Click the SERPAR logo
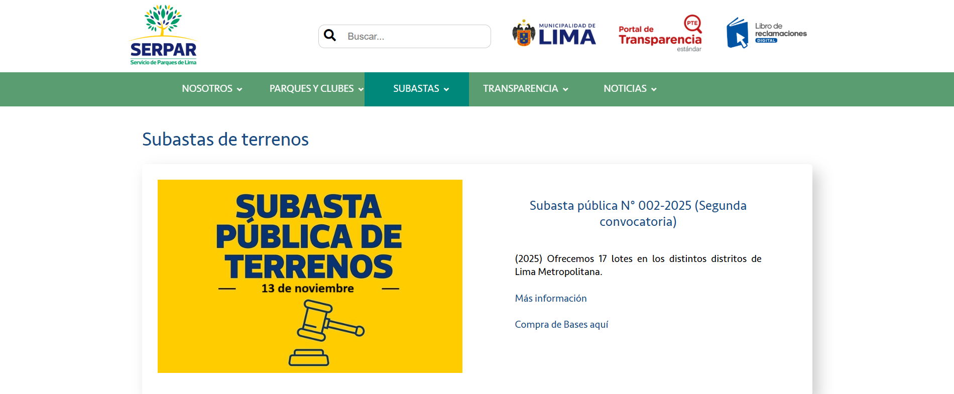Image resolution: width=954 pixels, height=394 pixels. click(x=163, y=35)
